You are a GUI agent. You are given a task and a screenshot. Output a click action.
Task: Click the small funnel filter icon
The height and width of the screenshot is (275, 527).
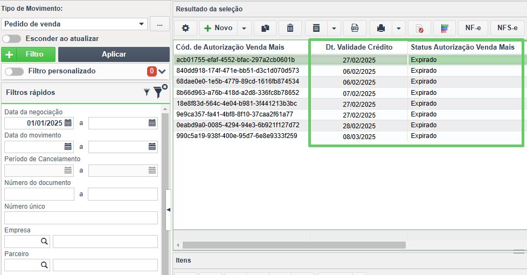147,92
